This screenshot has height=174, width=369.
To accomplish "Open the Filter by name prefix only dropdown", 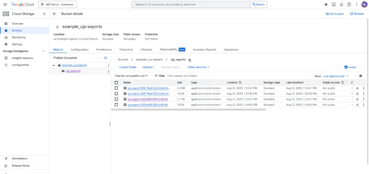I will point(131,76).
